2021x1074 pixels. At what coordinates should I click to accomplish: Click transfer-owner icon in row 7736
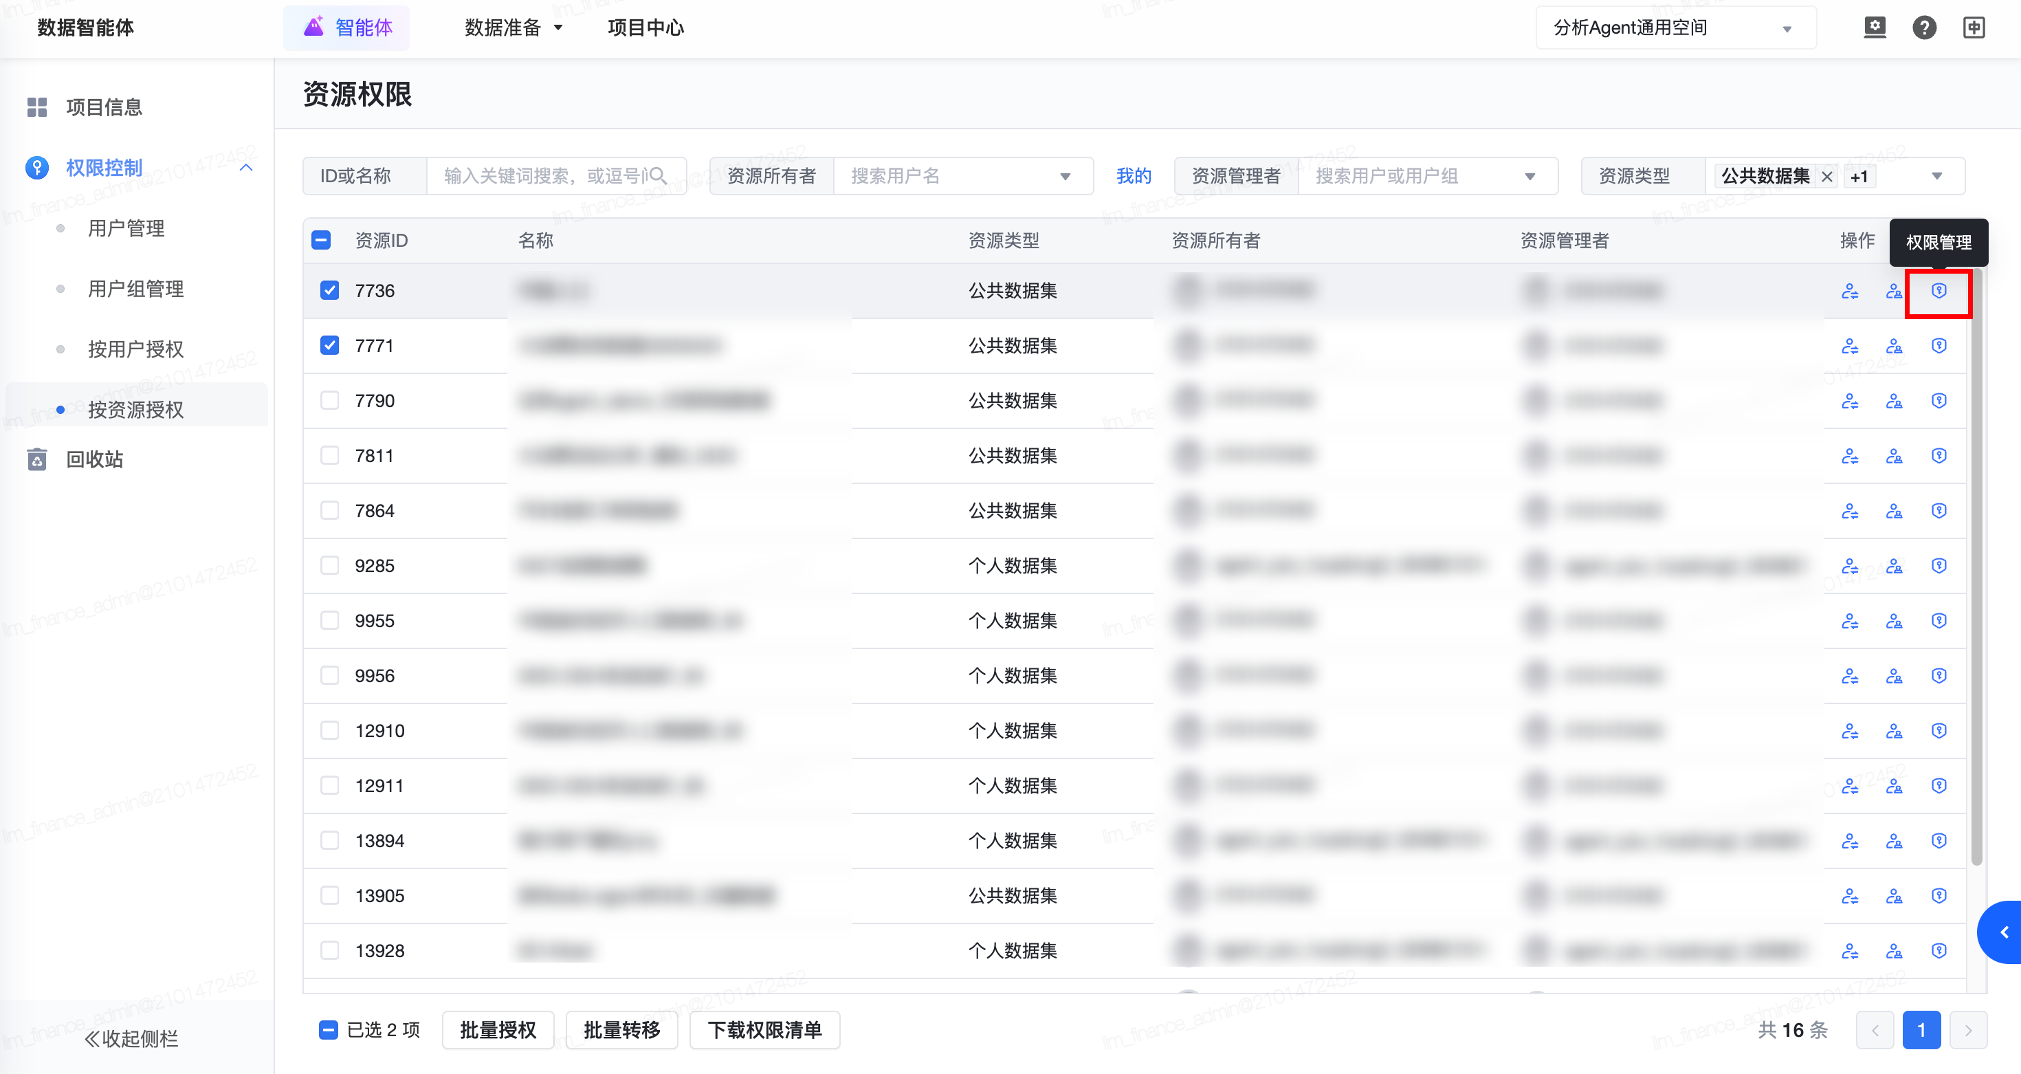(x=1850, y=291)
